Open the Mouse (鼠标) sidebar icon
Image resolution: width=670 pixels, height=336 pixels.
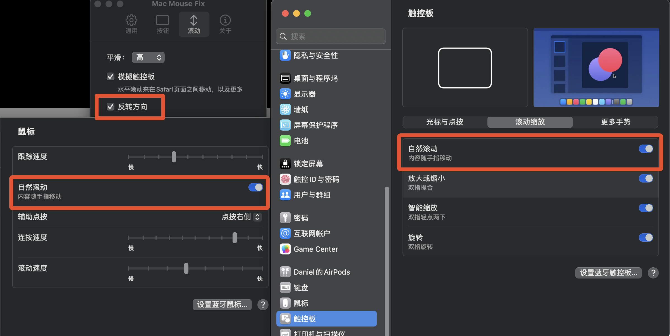coord(285,303)
